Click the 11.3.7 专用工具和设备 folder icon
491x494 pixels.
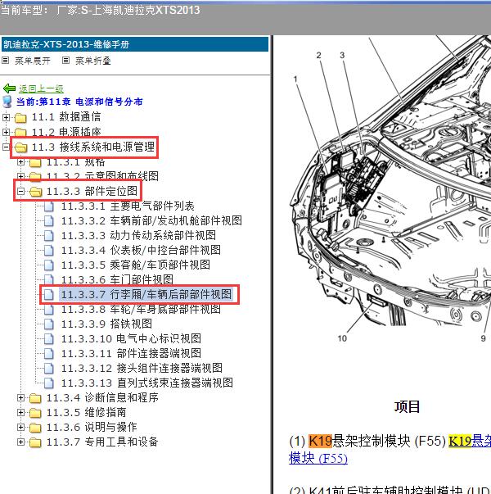click(35, 442)
